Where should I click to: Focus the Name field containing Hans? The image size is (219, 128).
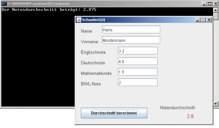pyautogui.click(x=131, y=30)
